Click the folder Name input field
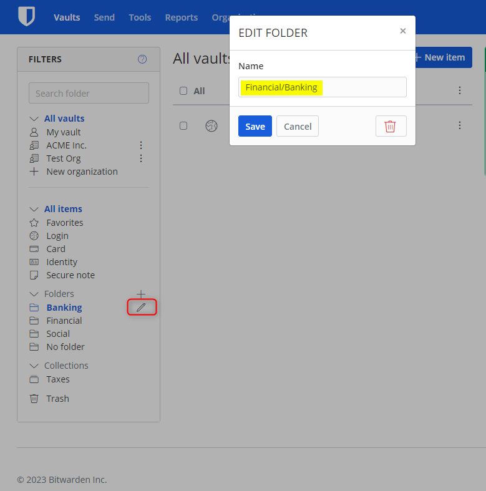Image resolution: width=486 pixels, height=491 pixels. point(323,87)
